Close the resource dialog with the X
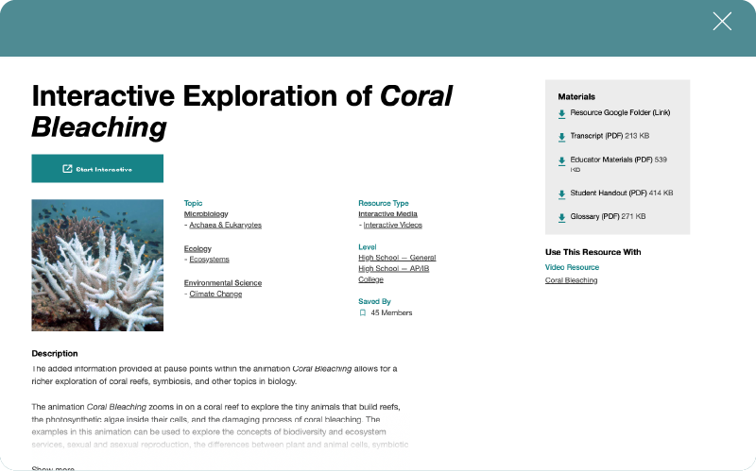The image size is (756, 471). pyautogui.click(x=722, y=21)
